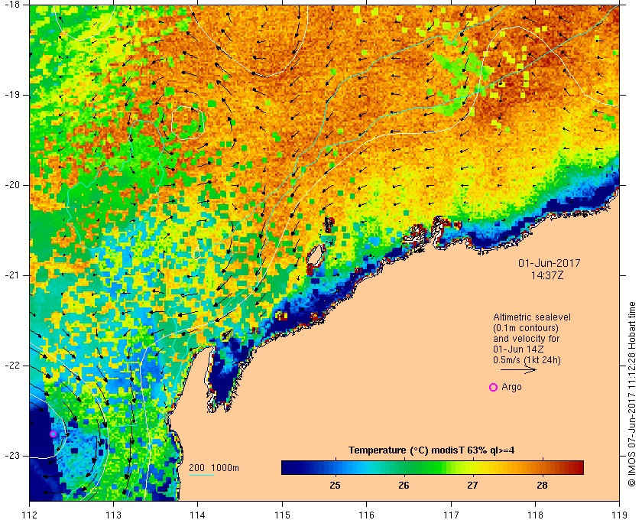Screen dimensions: 642x520
Task: Click the longitude axis label '115'
Action: (x=282, y=515)
